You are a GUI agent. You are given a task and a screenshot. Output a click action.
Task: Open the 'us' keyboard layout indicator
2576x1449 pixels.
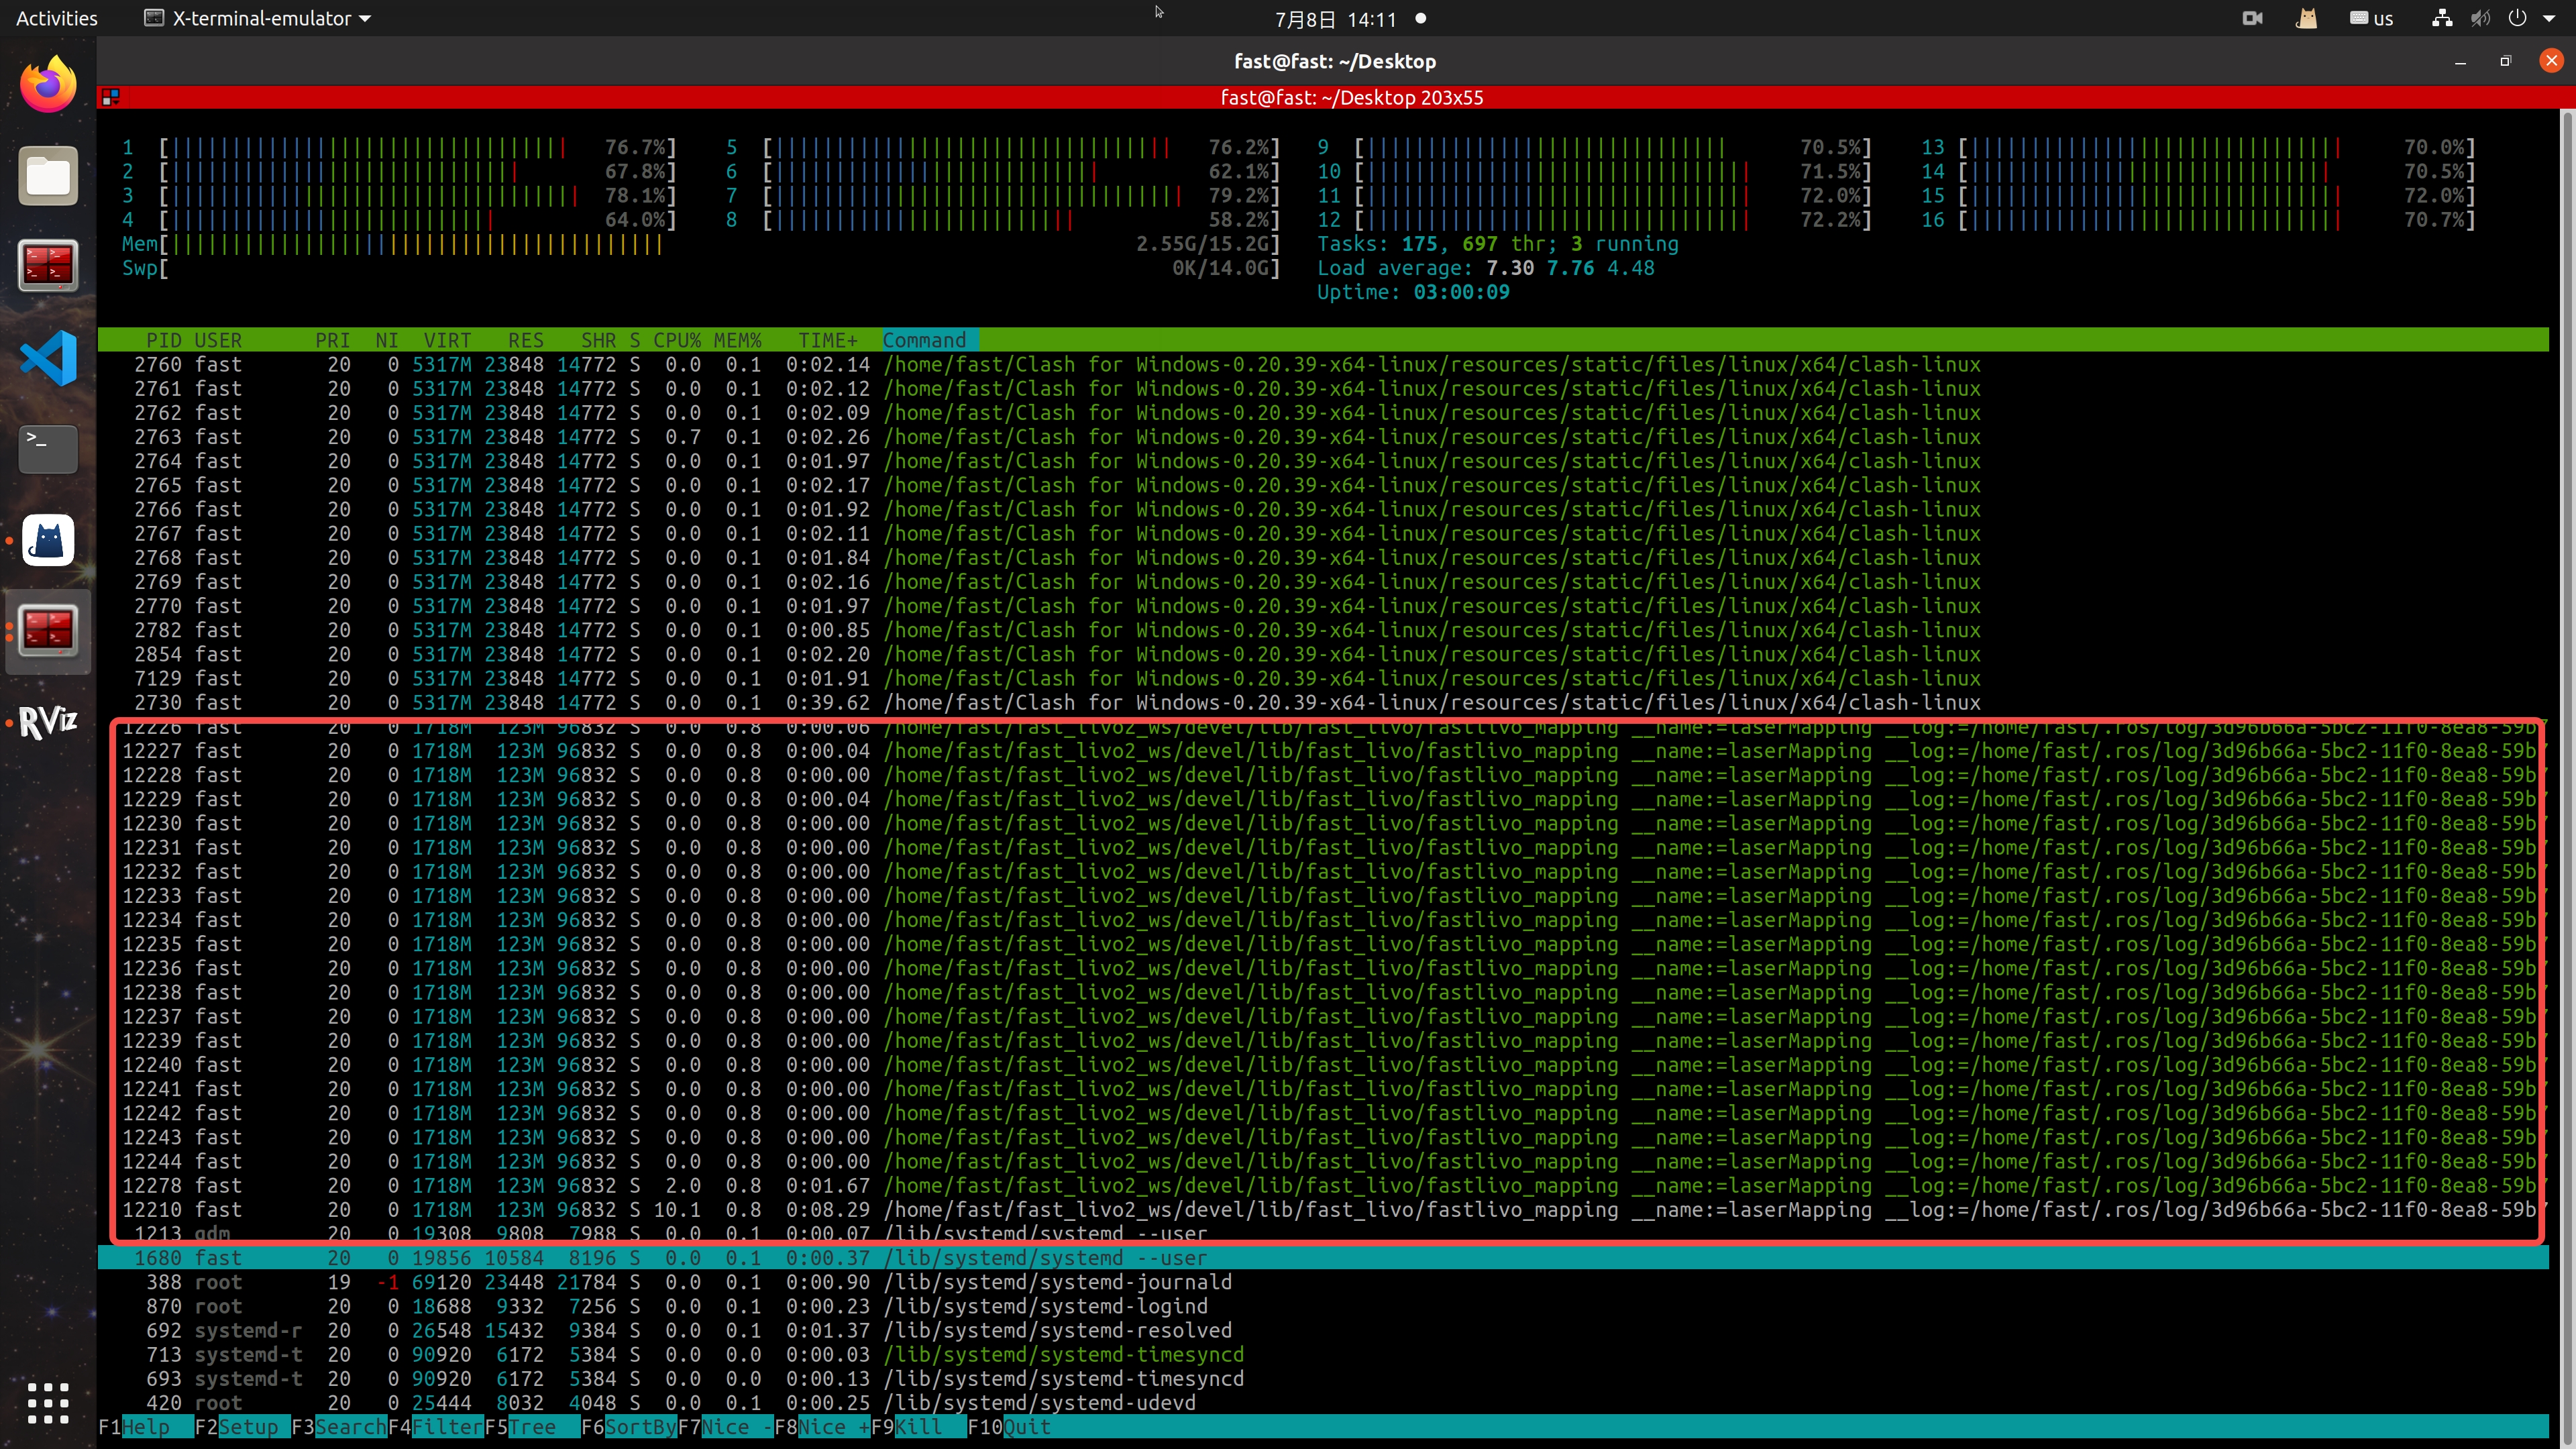pos(2371,18)
